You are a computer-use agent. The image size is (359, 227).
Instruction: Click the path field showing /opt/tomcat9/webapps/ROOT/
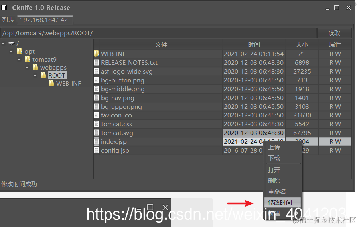(158, 33)
